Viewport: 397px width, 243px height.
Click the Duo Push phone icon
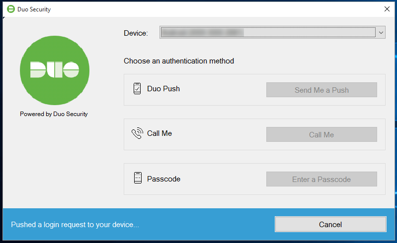coord(138,89)
